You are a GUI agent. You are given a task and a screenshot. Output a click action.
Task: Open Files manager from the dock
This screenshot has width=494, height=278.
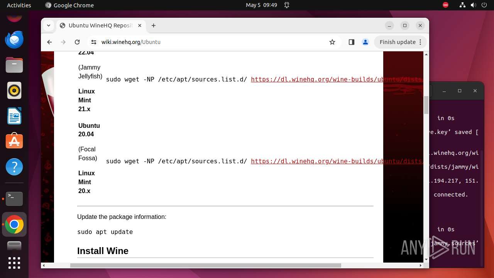(x=14, y=65)
